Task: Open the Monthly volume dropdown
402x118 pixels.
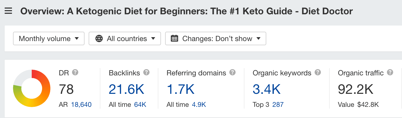Action: 49,38
